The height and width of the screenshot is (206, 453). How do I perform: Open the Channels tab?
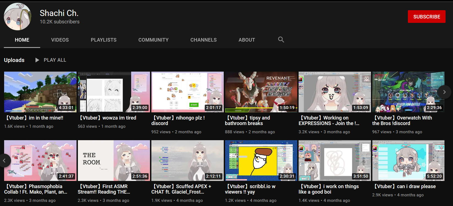[203, 40]
